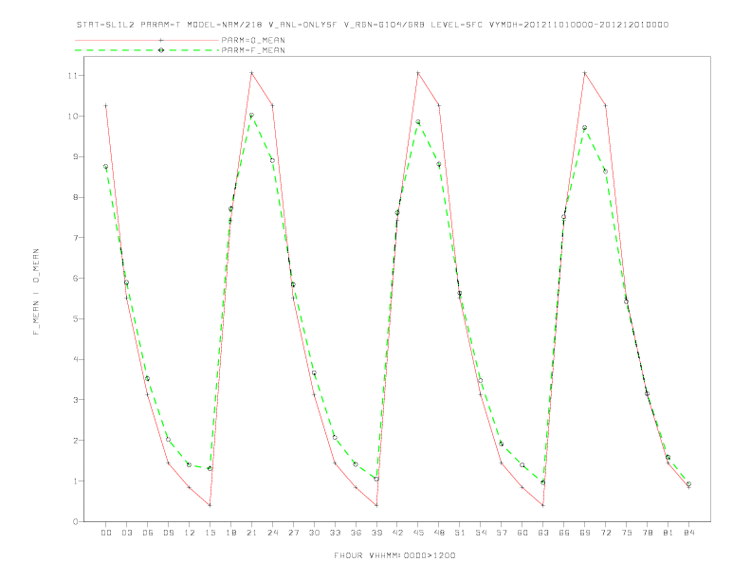Click x-axis tick label 42
The image size is (751, 580).
[x=397, y=533]
